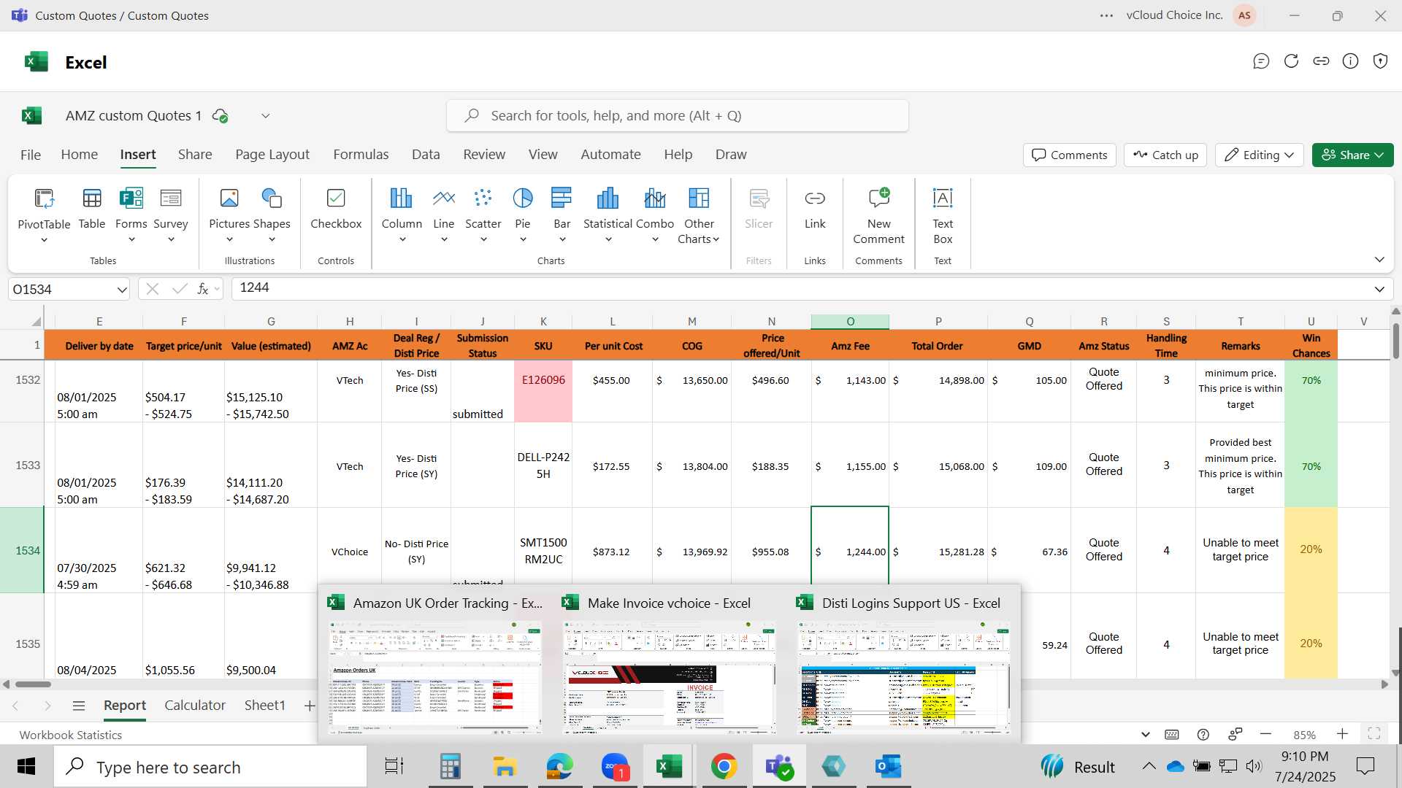Add a New Comment
Viewport: 1402px width, 788px height.
click(878, 215)
